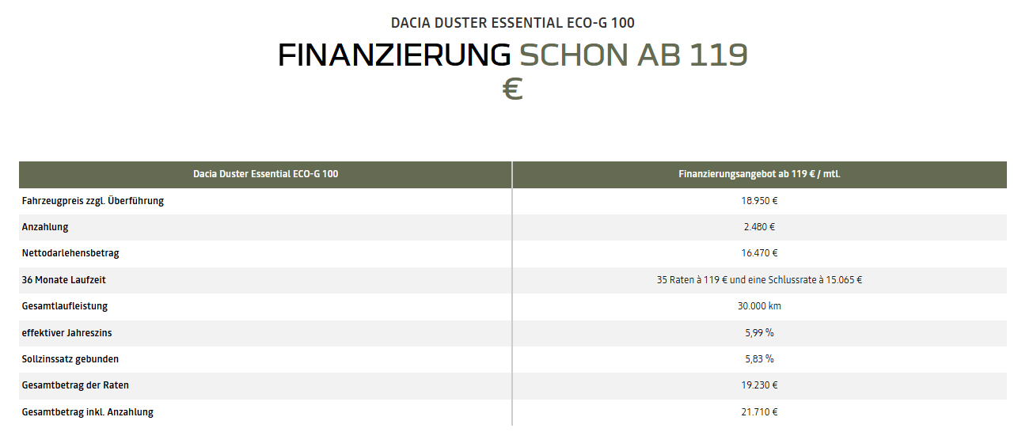Click the 18.950 € vehicle price value

click(x=760, y=201)
